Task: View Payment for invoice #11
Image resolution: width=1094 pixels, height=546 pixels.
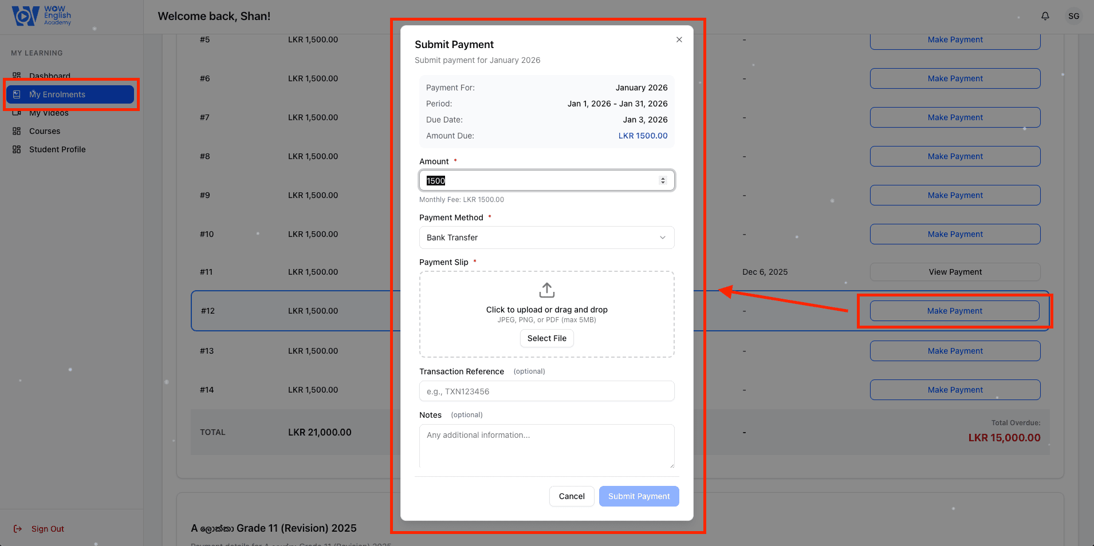Action: pos(955,272)
